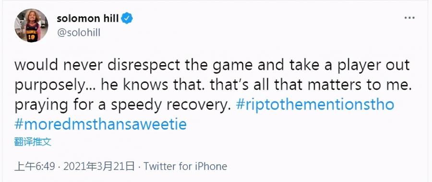Click the 2021年3月21日 date
The width and height of the screenshot is (432, 182).
99,166
